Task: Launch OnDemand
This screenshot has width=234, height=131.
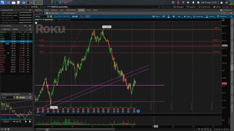Action: pyautogui.click(x=226, y=10)
